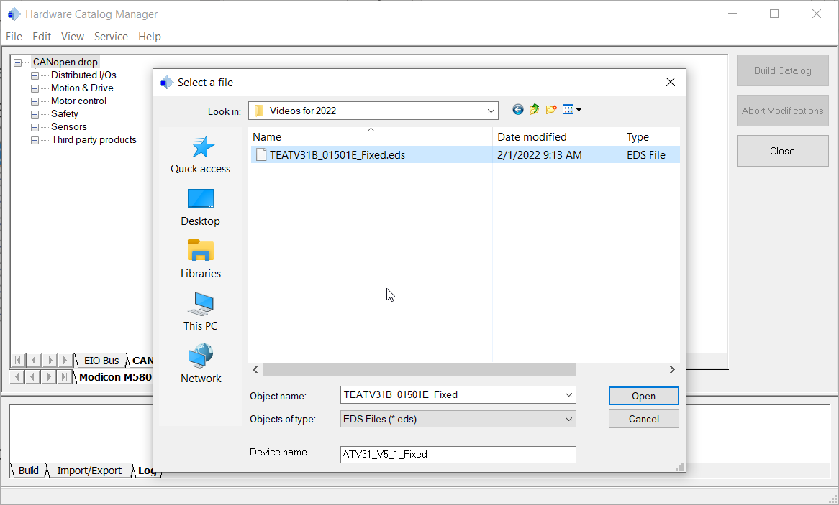Open the Object name dropdown
The image size is (839, 505).
click(x=568, y=395)
